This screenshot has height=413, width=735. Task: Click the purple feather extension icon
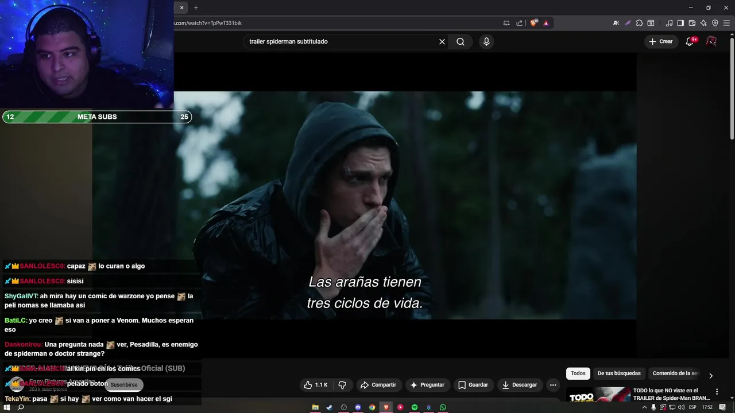click(628, 23)
